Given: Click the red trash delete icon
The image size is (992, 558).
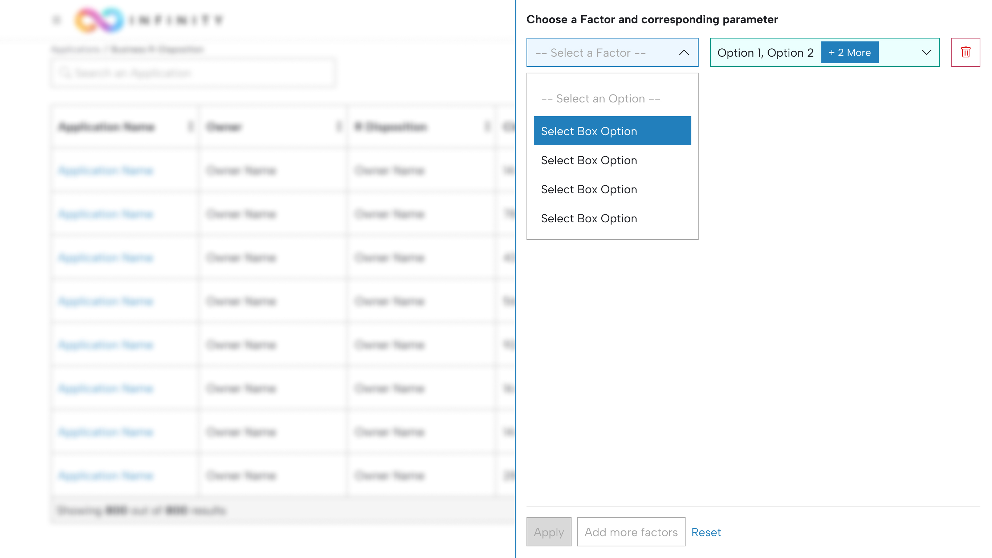Looking at the screenshot, I should click(965, 52).
